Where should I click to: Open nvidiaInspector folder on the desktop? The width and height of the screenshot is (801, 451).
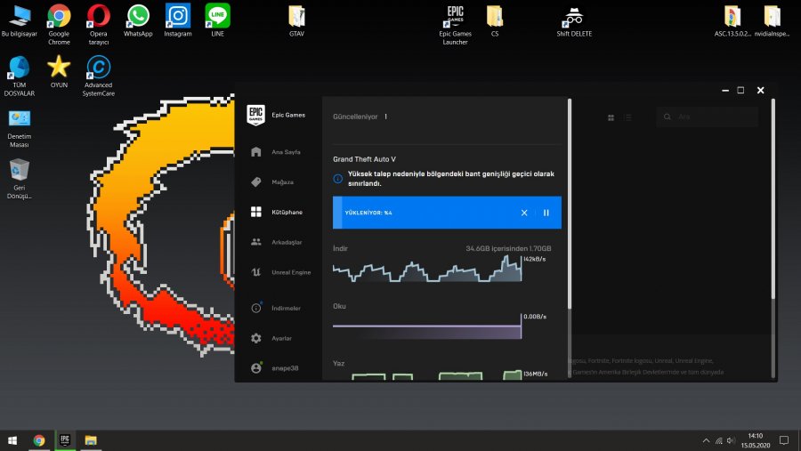click(772, 21)
